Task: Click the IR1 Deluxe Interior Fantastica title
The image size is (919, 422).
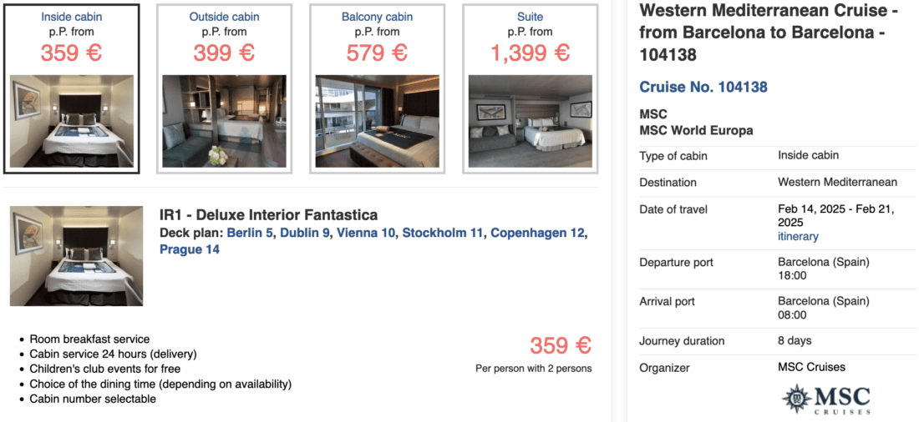Action: point(268,215)
